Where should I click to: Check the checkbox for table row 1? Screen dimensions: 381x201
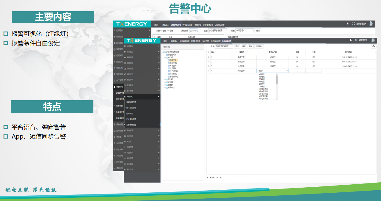coord(208,57)
